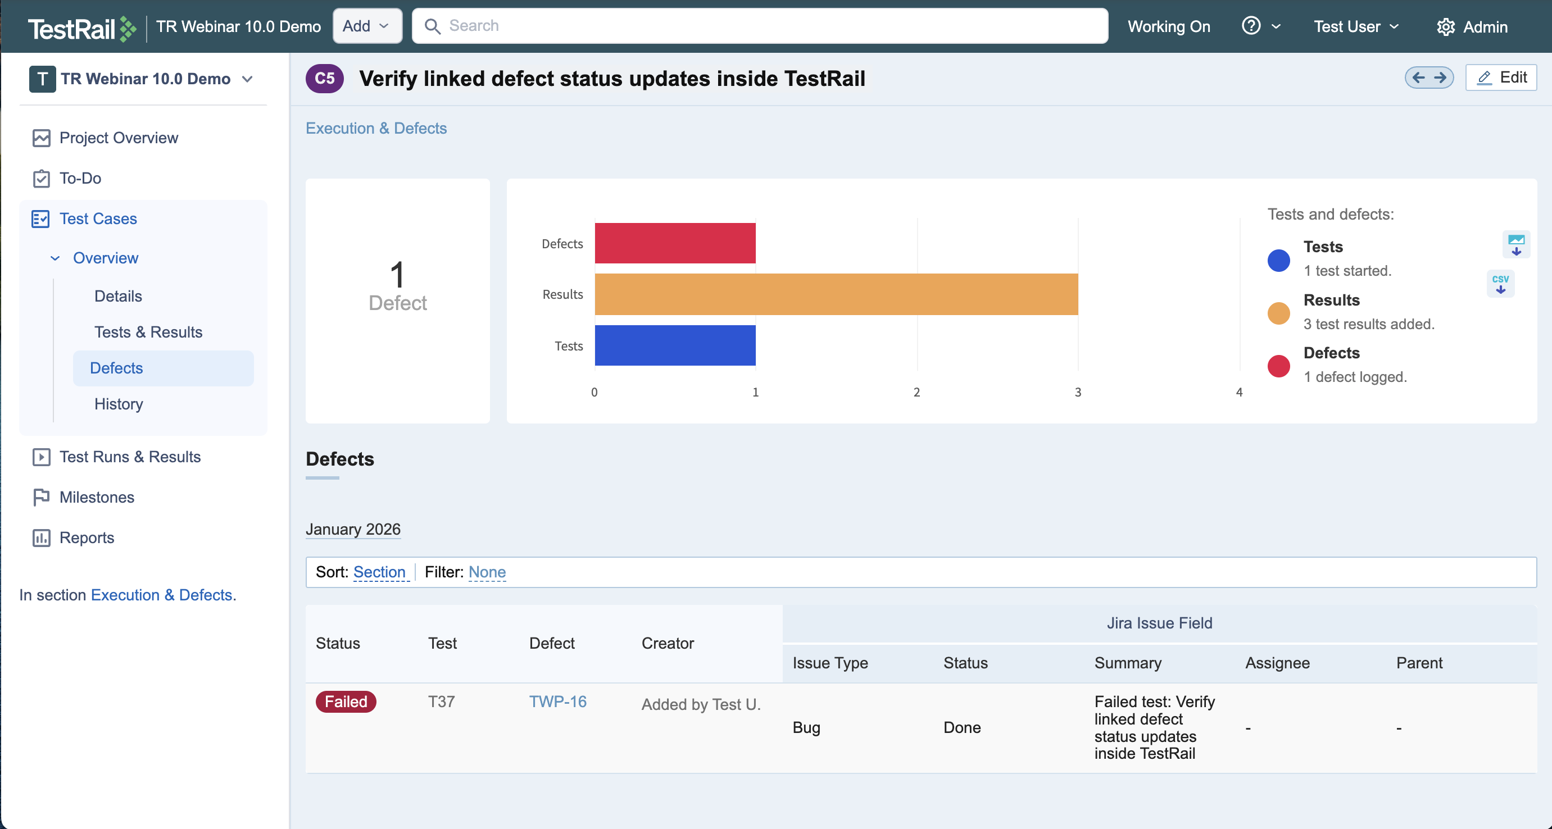
Task: Select Overview in the sidebar tree
Action: (x=106, y=258)
